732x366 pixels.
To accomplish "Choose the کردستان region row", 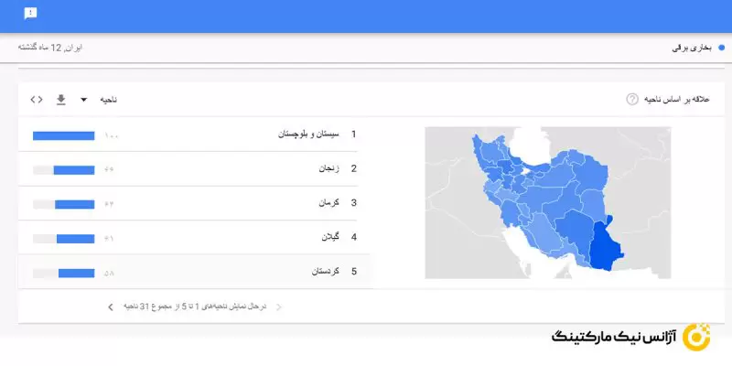I will click(x=325, y=272).
